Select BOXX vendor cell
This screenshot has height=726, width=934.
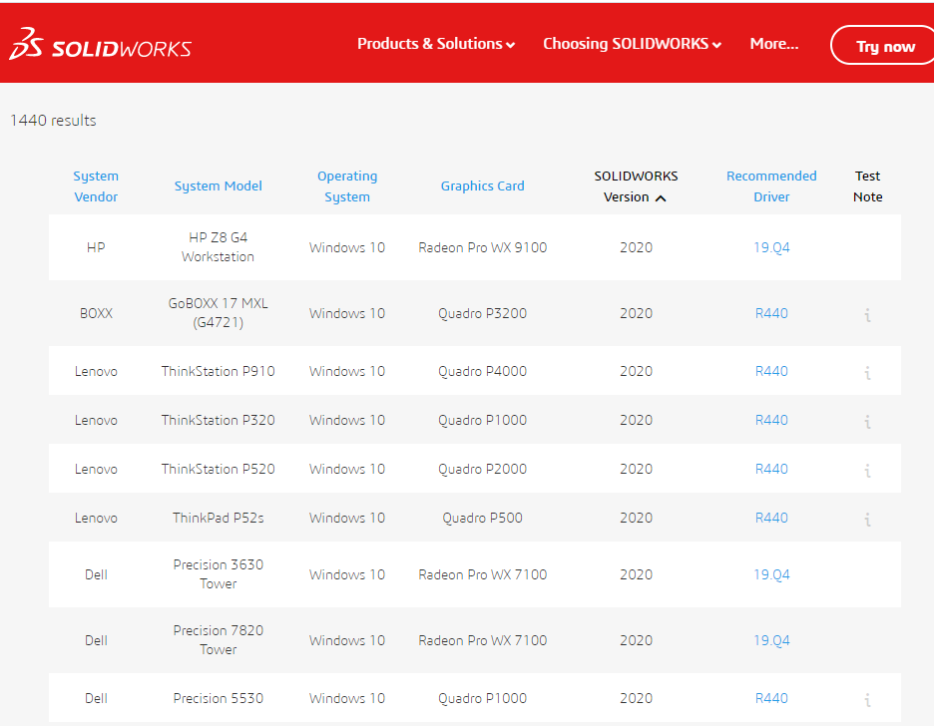(x=96, y=313)
